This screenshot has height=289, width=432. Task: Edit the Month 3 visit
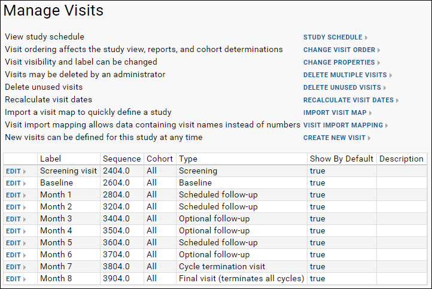click(x=16, y=219)
